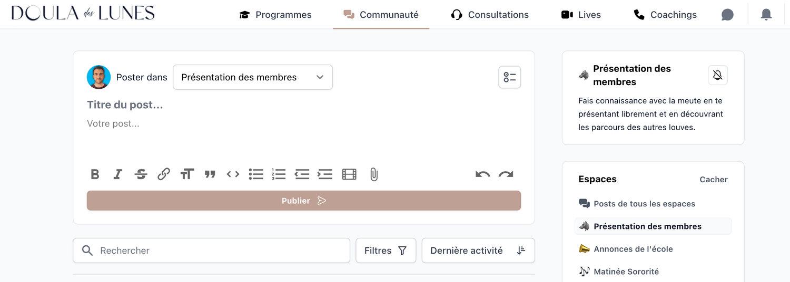The width and height of the screenshot is (790, 282).
Task: Go to the Programmes tab
Action: pos(275,15)
